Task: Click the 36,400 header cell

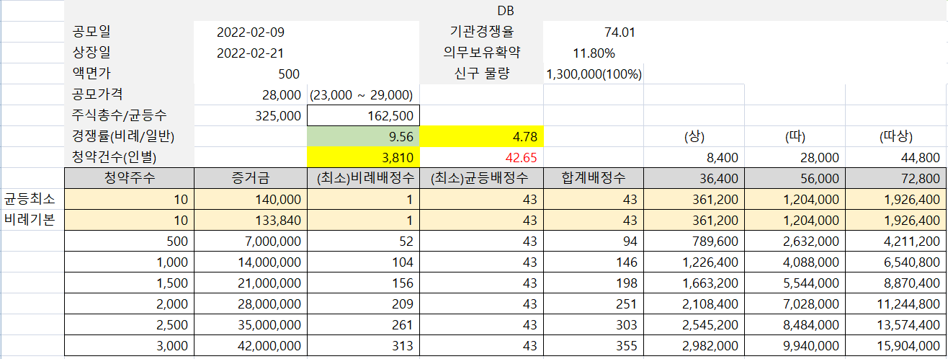Action: (x=694, y=179)
